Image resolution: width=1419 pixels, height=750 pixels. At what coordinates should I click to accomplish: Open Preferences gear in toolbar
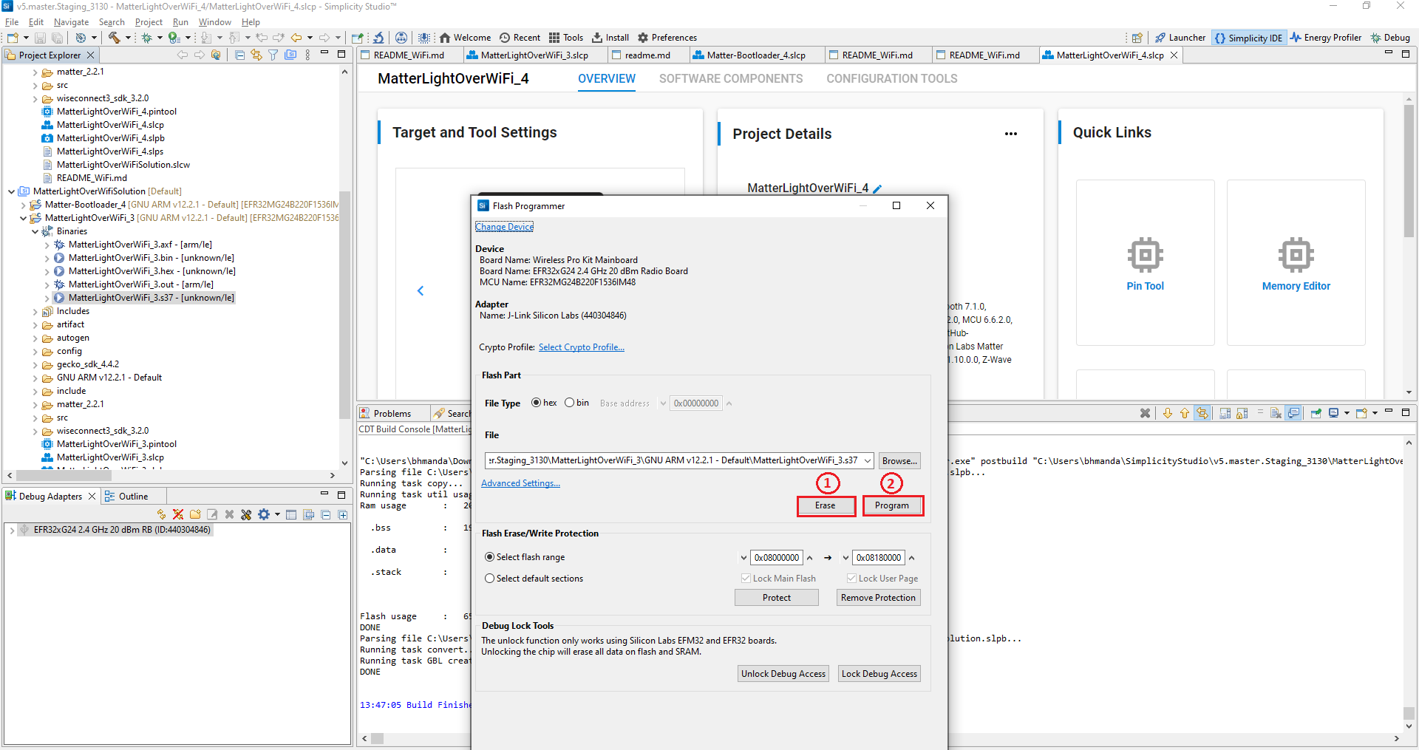tap(667, 38)
